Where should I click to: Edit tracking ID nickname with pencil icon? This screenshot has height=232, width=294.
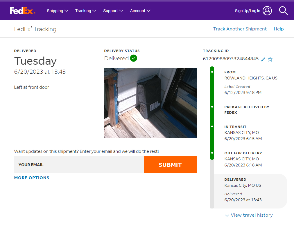pyautogui.click(x=263, y=59)
